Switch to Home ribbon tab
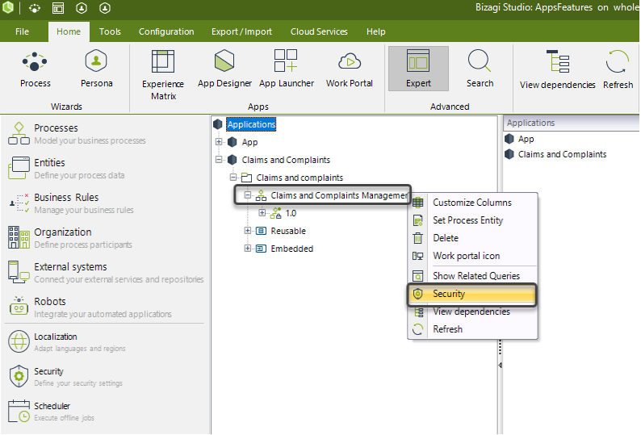641x435 pixels. [69, 31]
